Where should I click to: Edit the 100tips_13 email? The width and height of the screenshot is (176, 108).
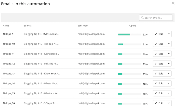[x=159, y=73]
